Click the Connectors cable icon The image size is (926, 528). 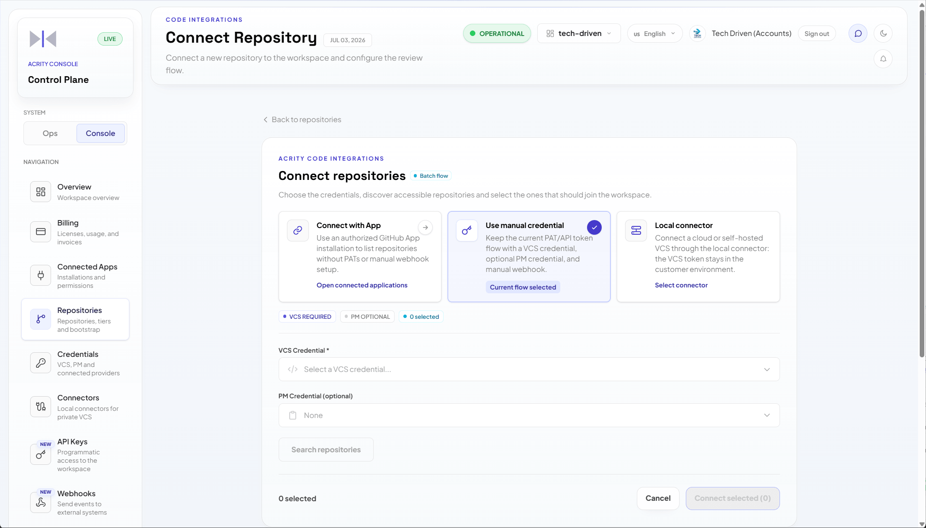[x=41, y=406]
